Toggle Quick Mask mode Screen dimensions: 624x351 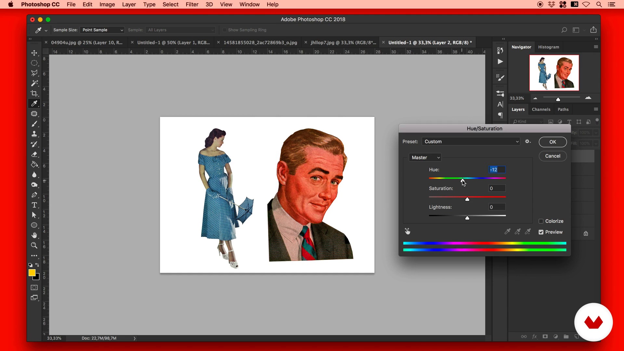pos(34,288)
